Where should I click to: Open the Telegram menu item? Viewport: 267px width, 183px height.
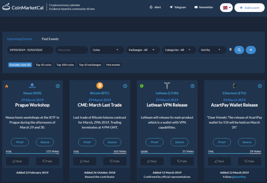(x=178, y=7)
